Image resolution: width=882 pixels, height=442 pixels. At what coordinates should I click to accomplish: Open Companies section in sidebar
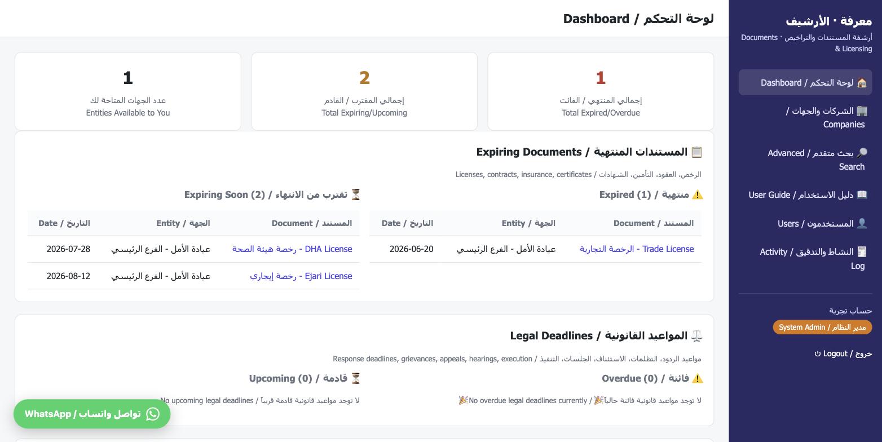pyautogui.click(x=805, y=118)
